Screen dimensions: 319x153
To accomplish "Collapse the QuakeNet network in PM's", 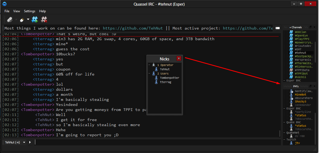I will (284, 133).
